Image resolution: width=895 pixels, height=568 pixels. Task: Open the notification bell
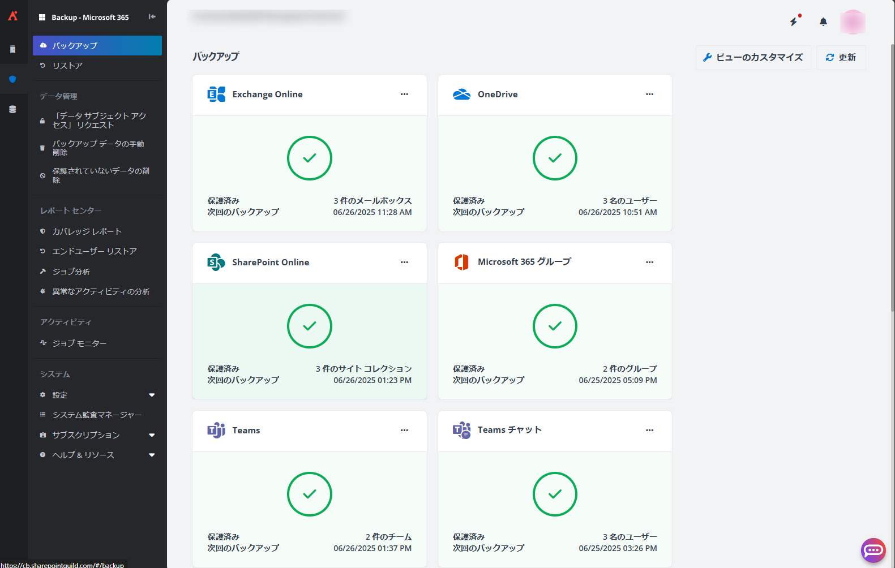tap(823, 21)
